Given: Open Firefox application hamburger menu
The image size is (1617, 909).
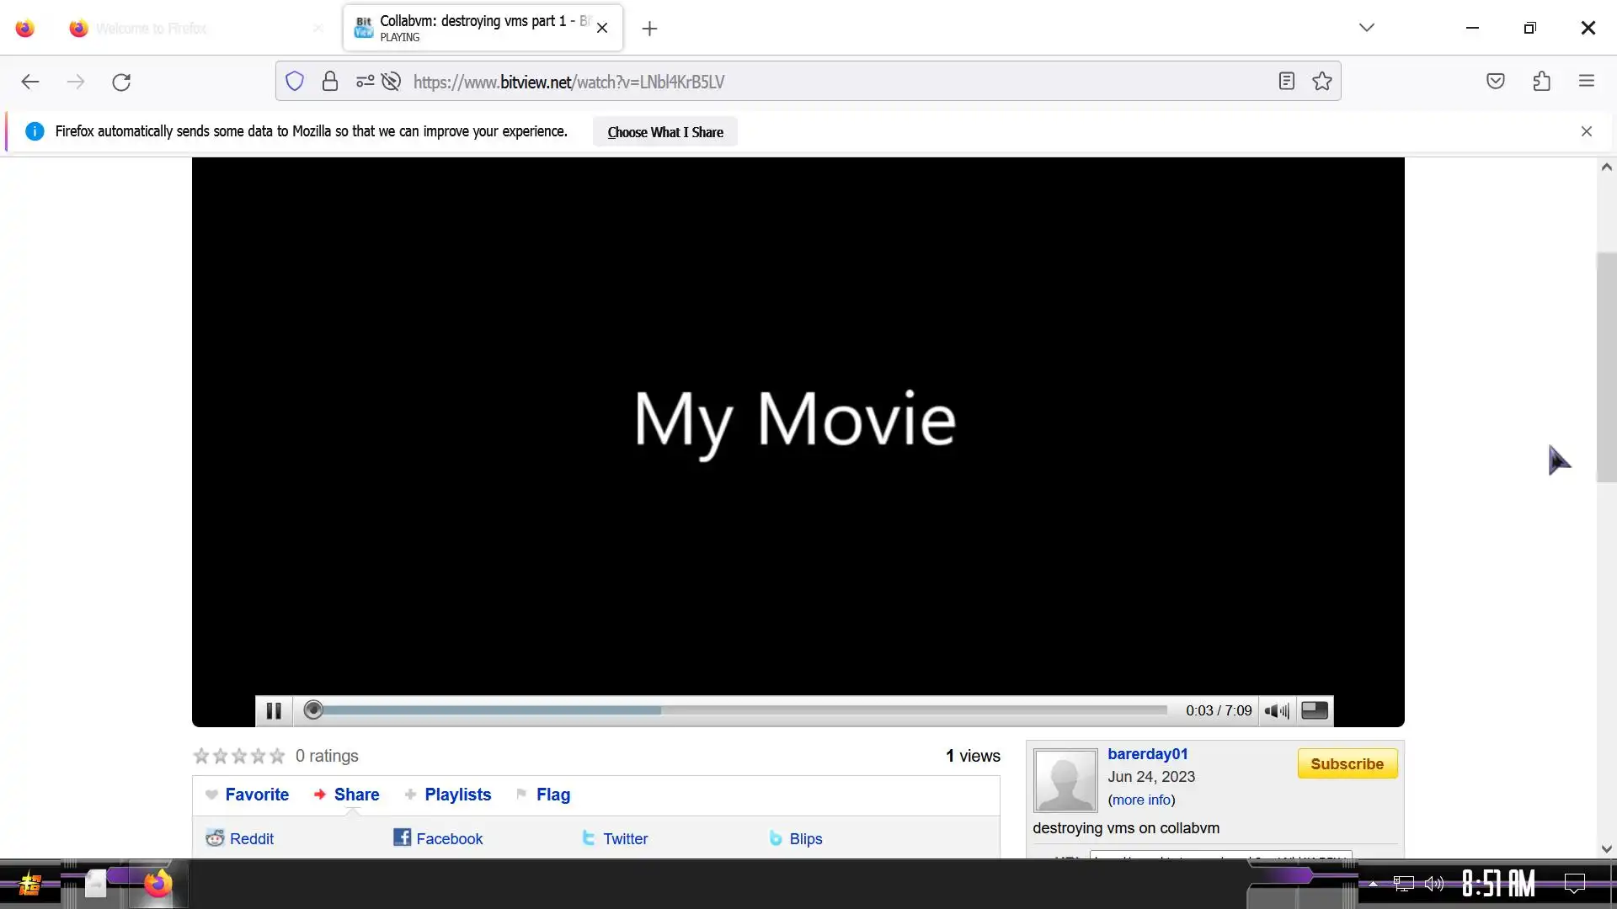Looking at the screenshot, I should (1587, 82).
